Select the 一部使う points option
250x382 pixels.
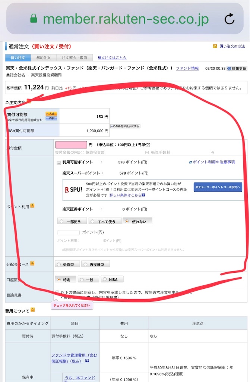(73, 222)
